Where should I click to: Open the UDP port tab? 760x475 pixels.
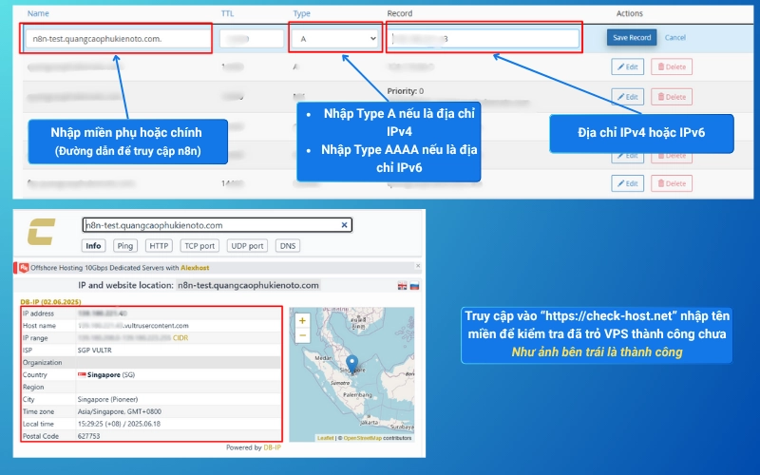(247, 246)
